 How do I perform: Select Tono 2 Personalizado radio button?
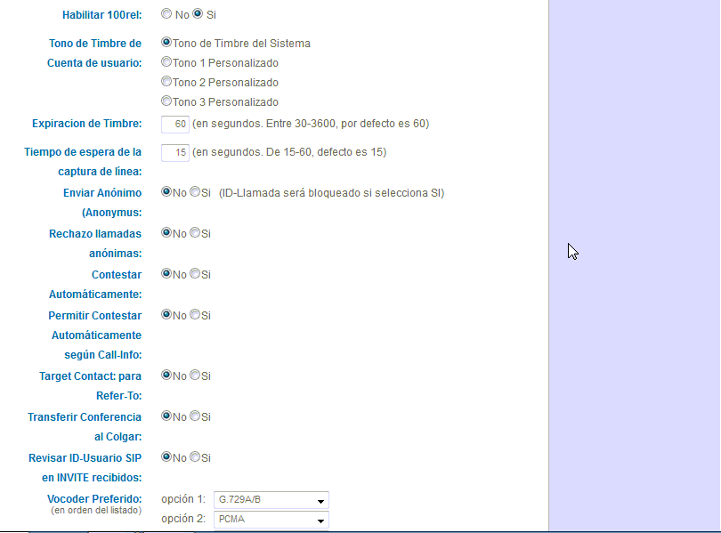[166, 82]
